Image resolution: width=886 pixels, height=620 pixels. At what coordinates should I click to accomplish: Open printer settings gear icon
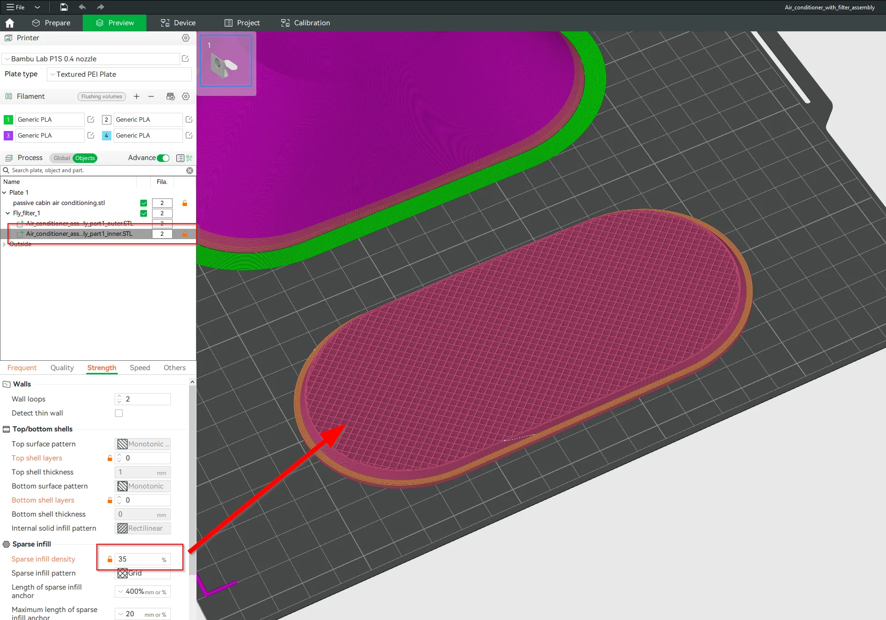(x=186, y=38)
